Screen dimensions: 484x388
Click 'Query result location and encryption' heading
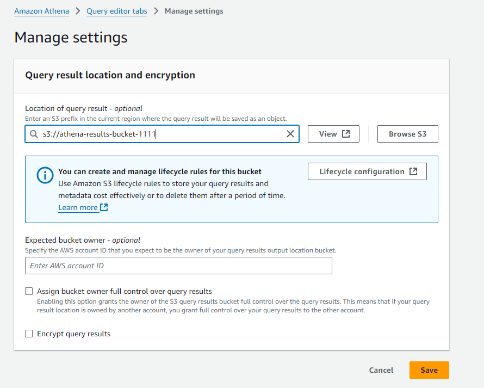click(x=110, y=75)
